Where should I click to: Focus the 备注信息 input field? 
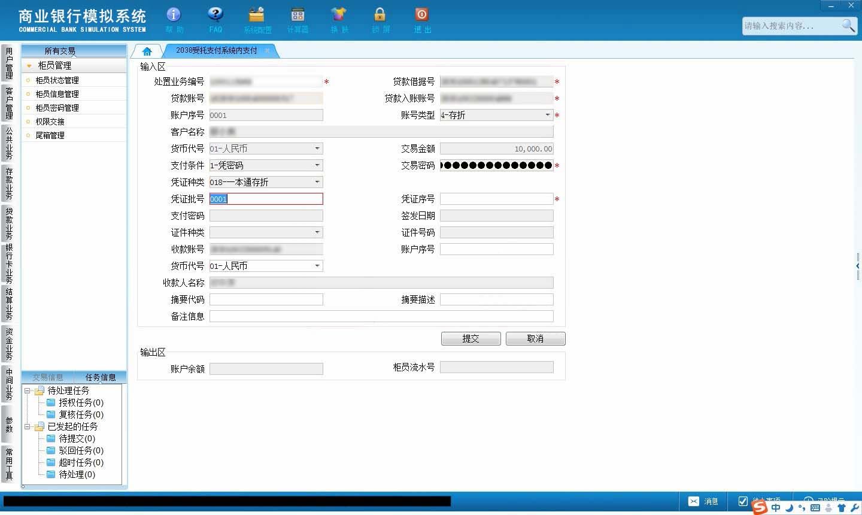pyautogui.click(x=381, y=316)
